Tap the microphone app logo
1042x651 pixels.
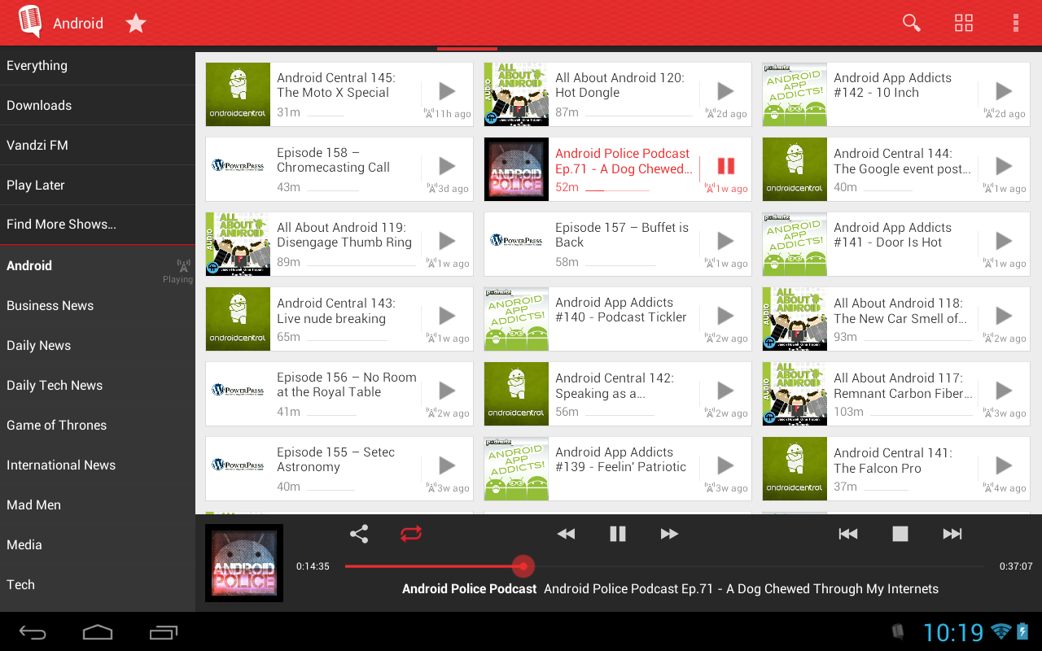[29, 22]
